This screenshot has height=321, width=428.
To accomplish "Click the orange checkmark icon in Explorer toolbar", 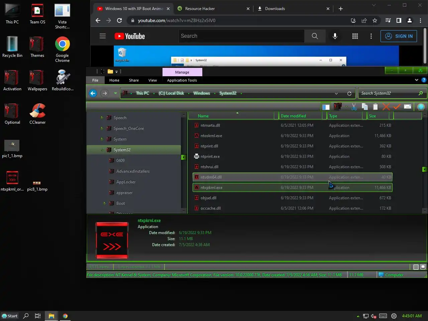I will pos(397,107).
